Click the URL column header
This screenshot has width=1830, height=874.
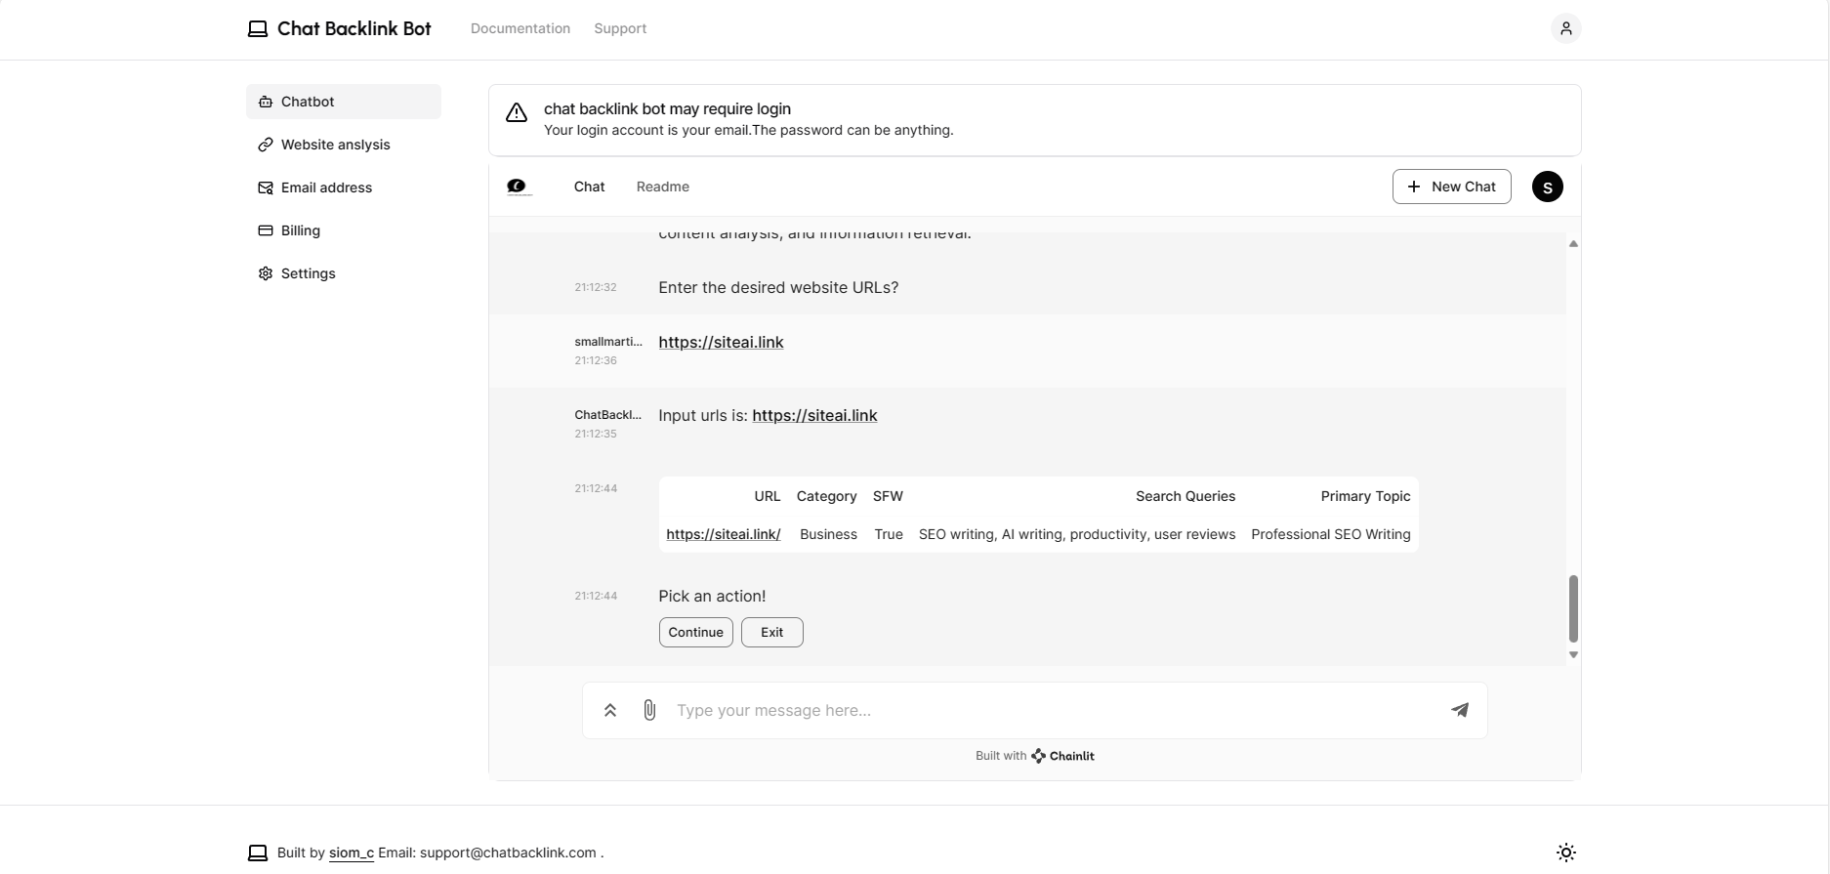coord(768,496)
